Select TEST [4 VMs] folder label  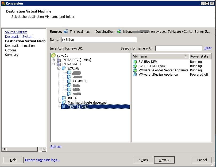click(x=78, y=107)
